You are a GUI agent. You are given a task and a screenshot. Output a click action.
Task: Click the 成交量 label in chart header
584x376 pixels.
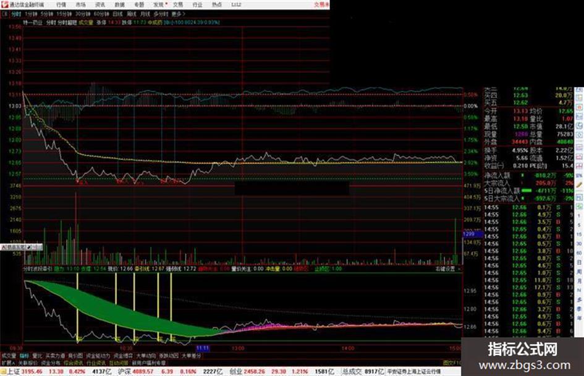86,23
